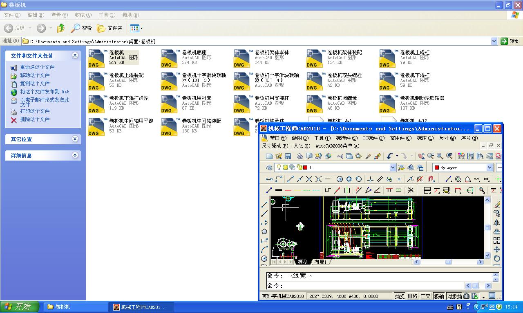The image size is (523, 313).
Task: Toggle 对象捕 object snap in CAD status bar
Action: point(454,296)
